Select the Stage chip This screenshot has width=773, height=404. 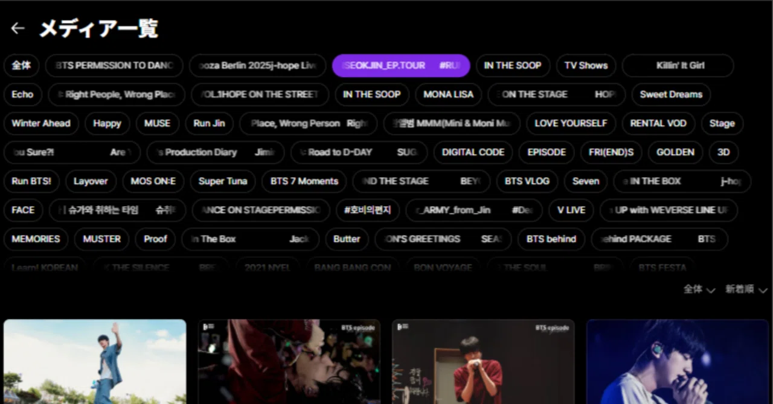point(722,123)
